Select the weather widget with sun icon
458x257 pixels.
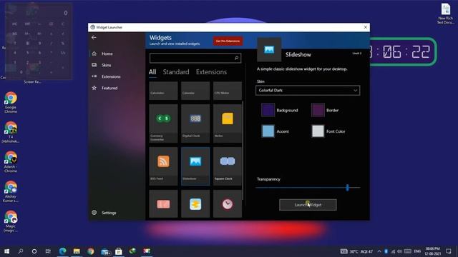pos(195,204)
